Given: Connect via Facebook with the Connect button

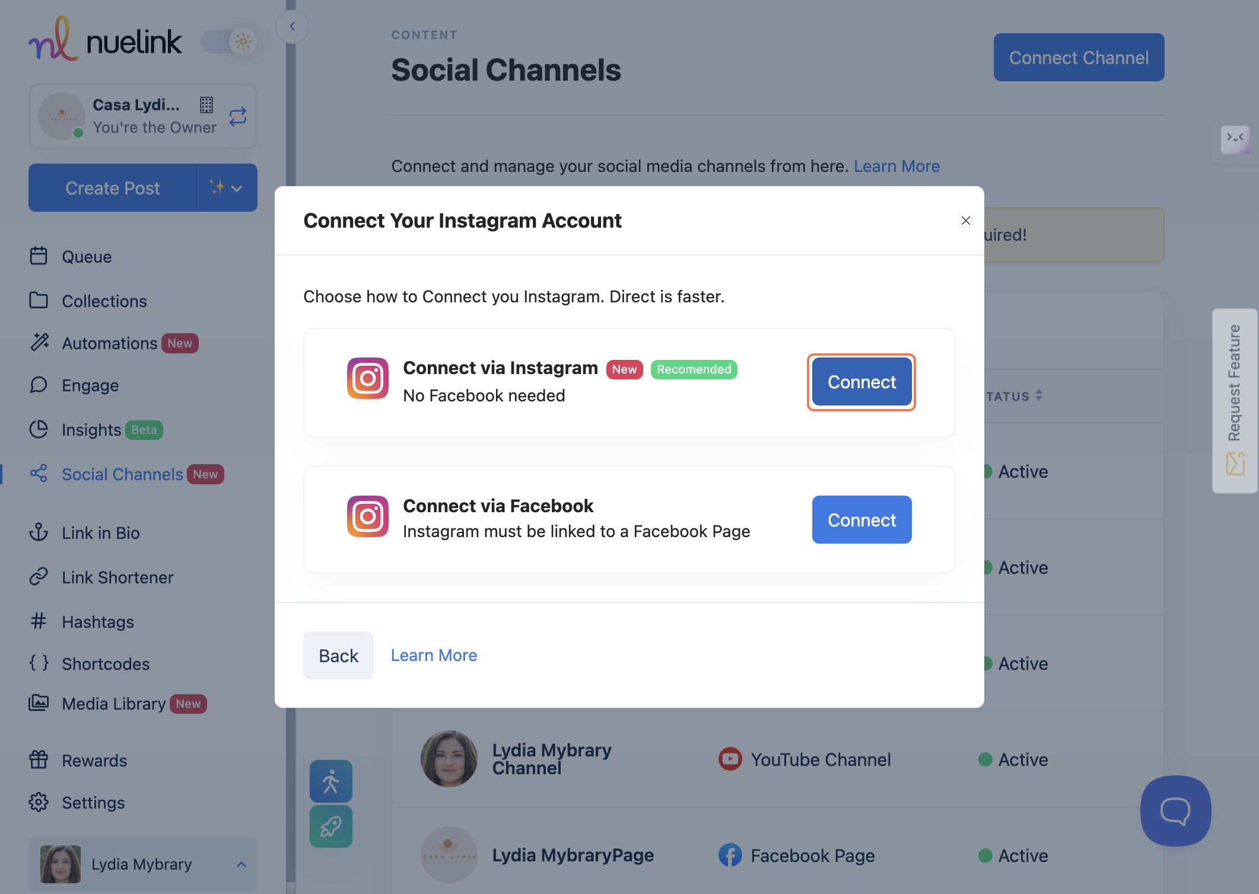Looking at the screenshot, I should [861, 520].
